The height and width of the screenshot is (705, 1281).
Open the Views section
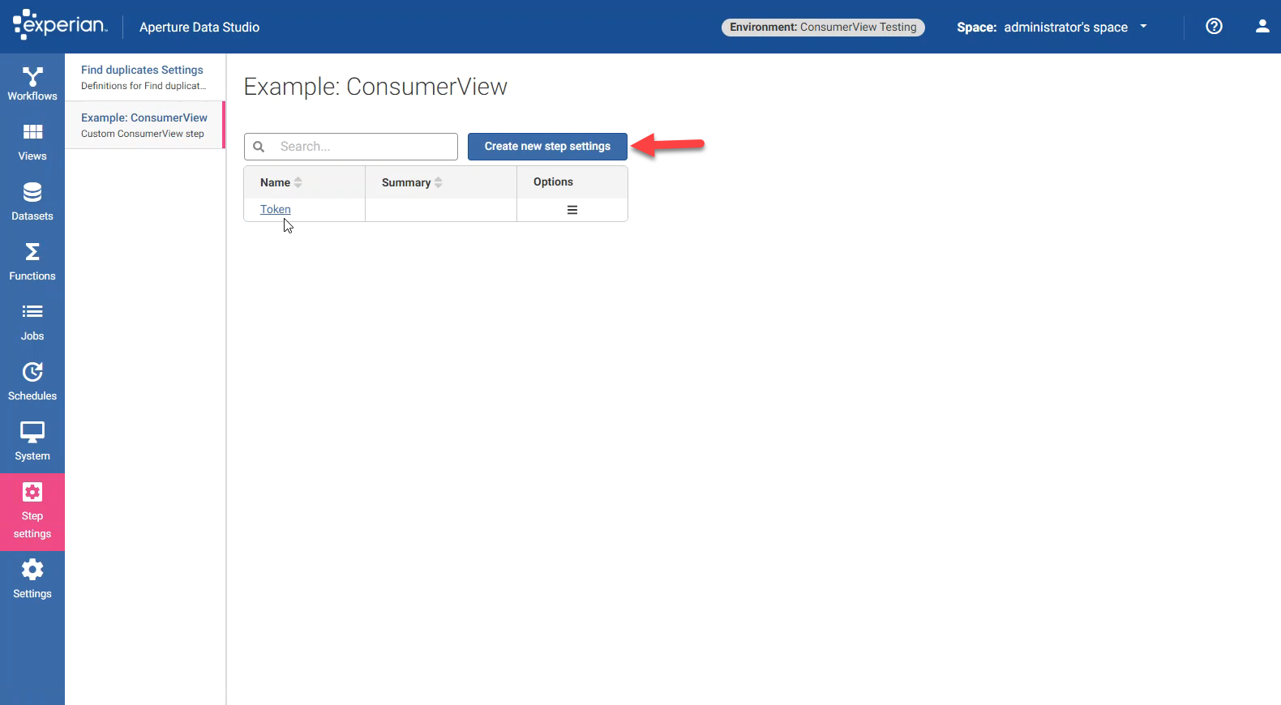click(32, 143)
